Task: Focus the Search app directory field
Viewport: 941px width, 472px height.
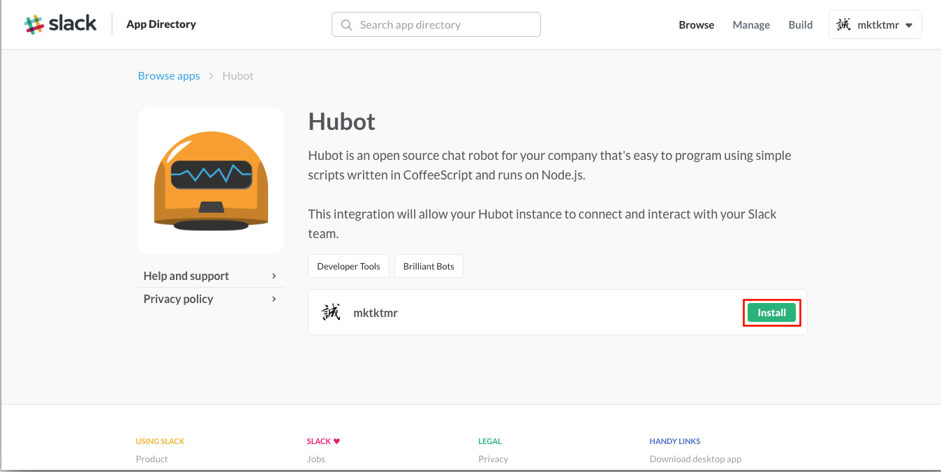Action: pyautogui.click(x=436, y=24)
